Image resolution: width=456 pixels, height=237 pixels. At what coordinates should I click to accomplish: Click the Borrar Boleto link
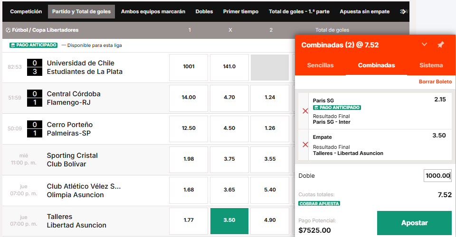click(x=435, y=82)
